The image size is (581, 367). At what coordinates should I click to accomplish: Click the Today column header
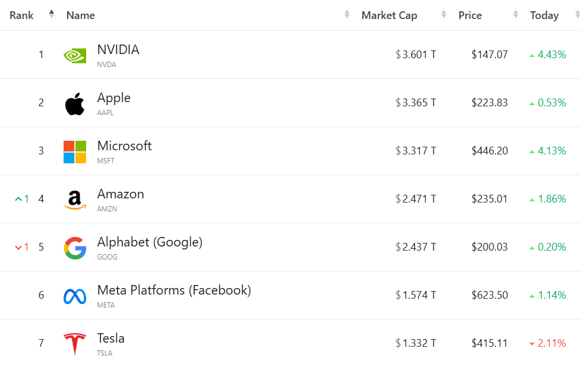point(544,15)
